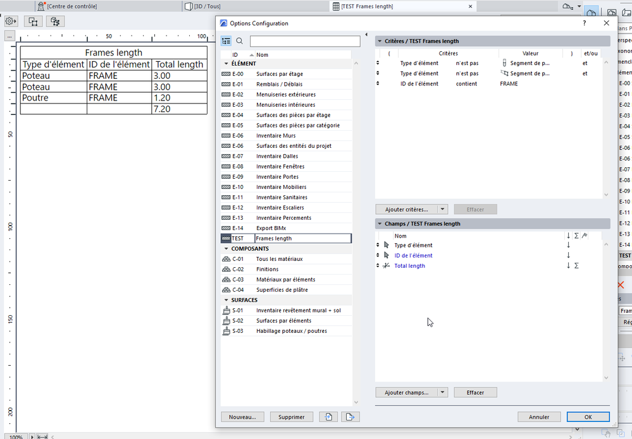Select C-04 Superficies de plâtre scheme
Screen dimensions: 632x439
tap(286, 290)
